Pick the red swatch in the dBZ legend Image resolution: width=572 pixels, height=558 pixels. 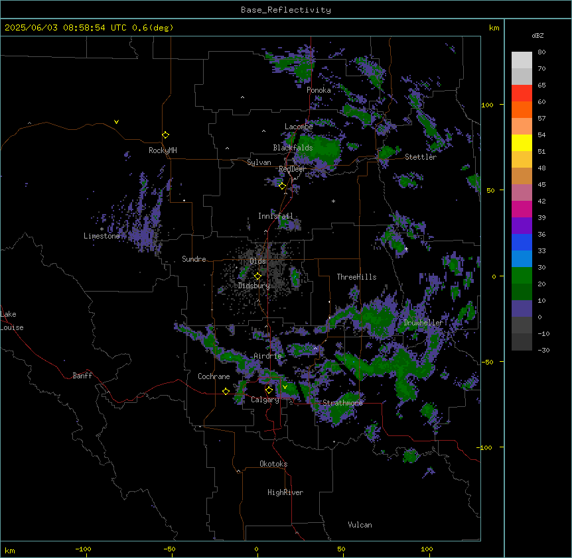[x=522, y=93]
